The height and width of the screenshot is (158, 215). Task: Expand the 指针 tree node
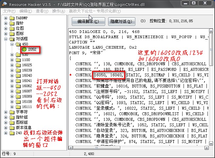click(x=6, y=23)
